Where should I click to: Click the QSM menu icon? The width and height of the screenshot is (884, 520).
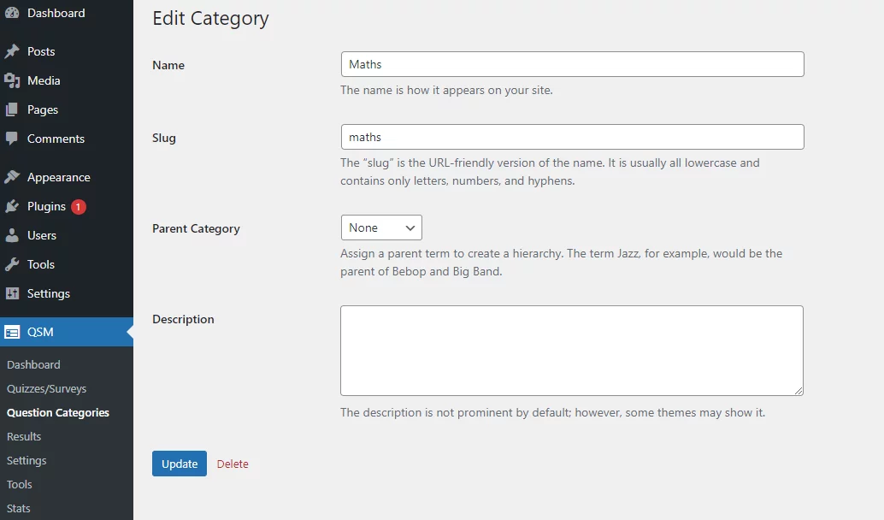coord(12,332)
